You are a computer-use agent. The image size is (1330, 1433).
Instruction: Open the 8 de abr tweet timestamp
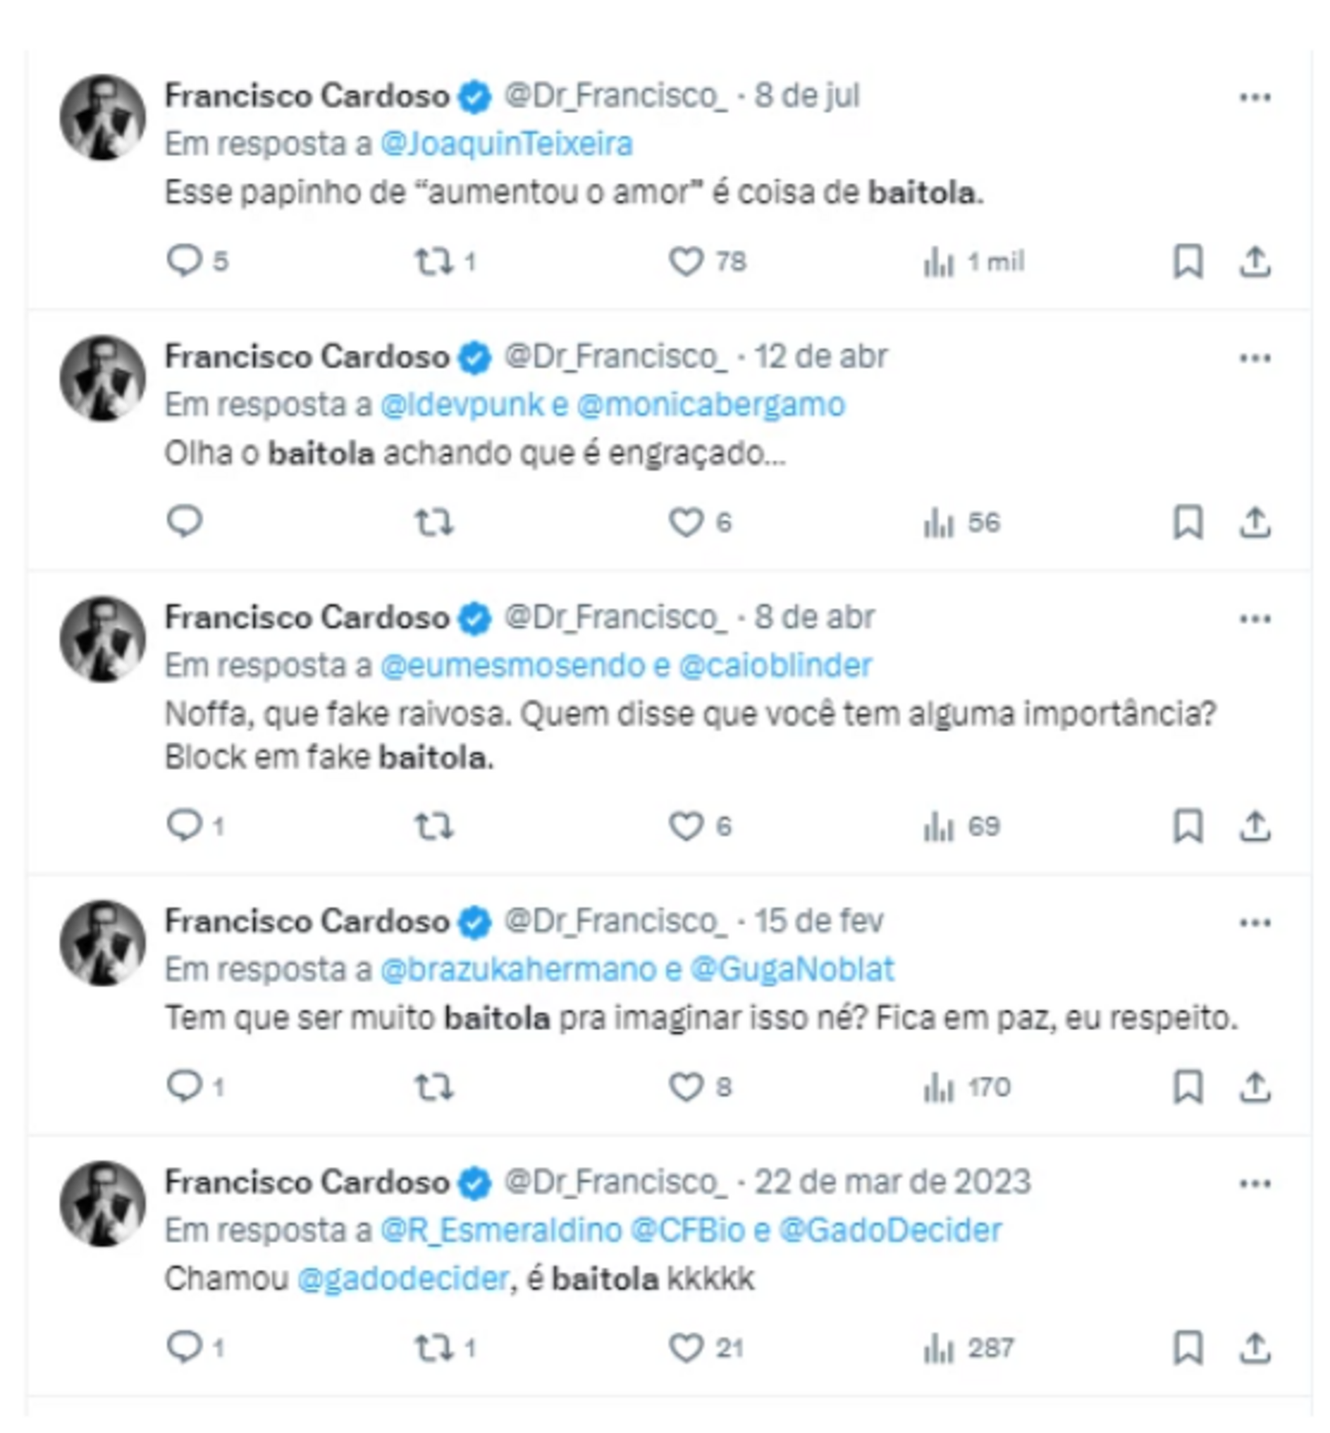(x=814, y=617)
